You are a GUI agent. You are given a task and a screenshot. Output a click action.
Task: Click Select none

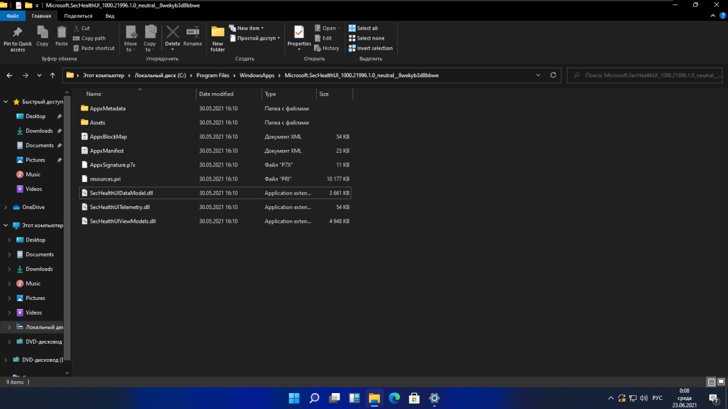[366, 38]
